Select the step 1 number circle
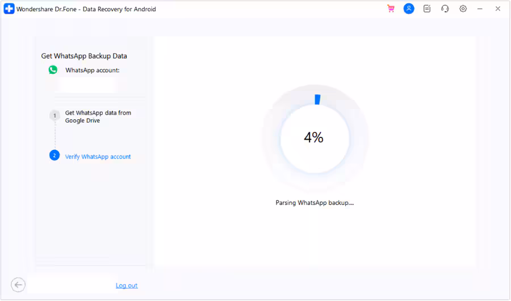 (55, 115)
